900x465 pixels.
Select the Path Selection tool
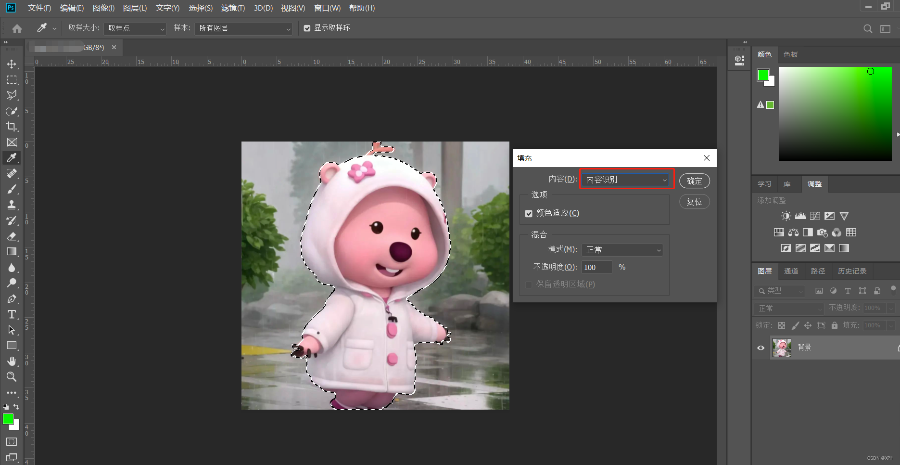[12, 330]
